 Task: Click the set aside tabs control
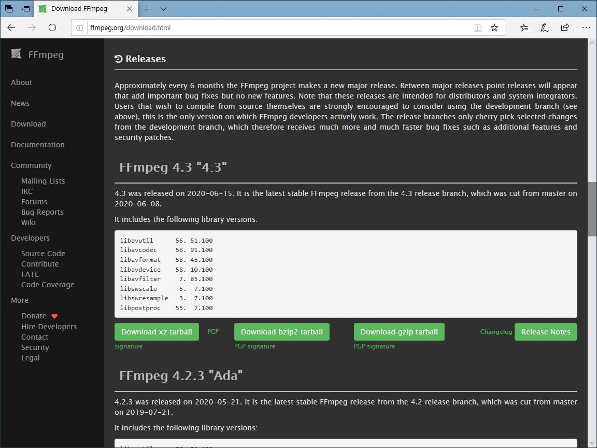tap(26, 9)
